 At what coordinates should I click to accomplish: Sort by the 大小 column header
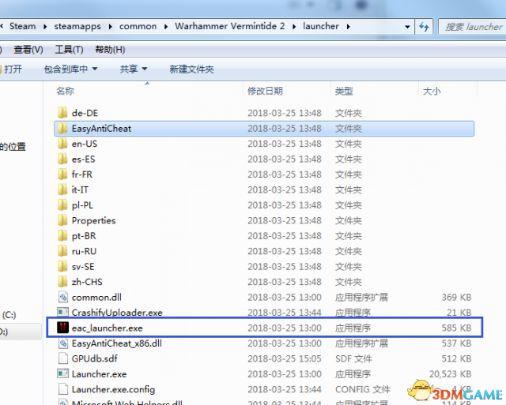[x=432, y=91]
